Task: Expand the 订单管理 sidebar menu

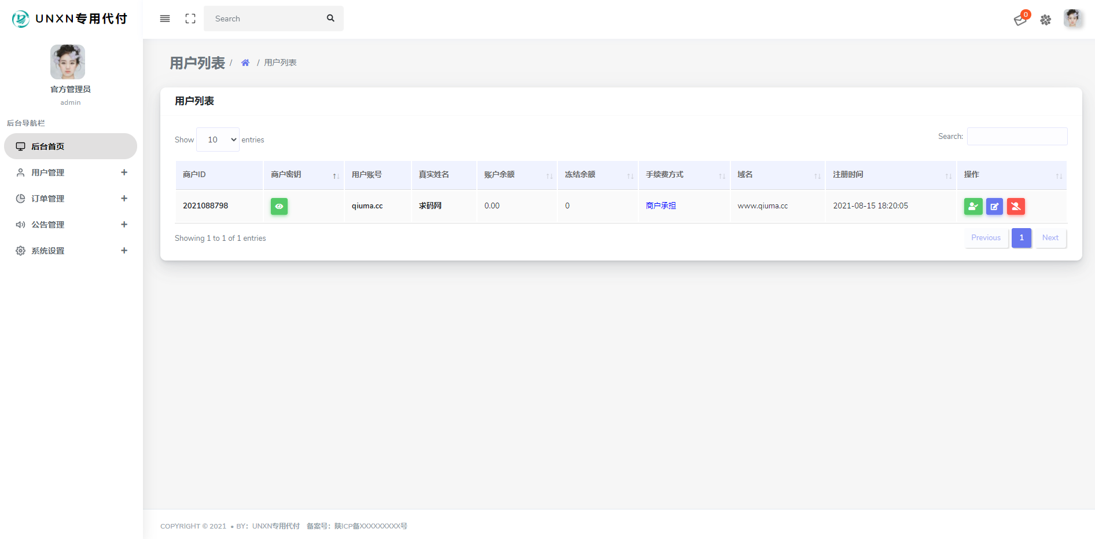Action: pyautogui.click(x=71, y=199)
